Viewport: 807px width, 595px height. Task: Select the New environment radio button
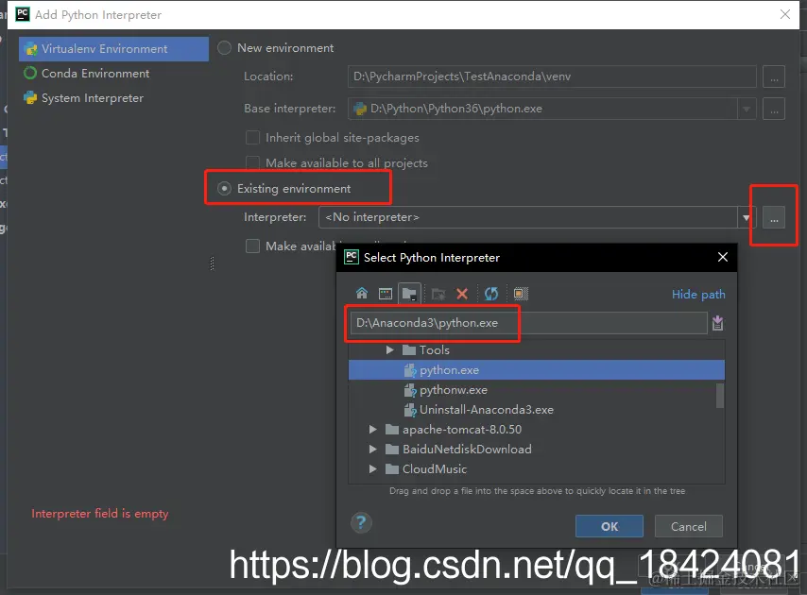(x=224, y=48)
